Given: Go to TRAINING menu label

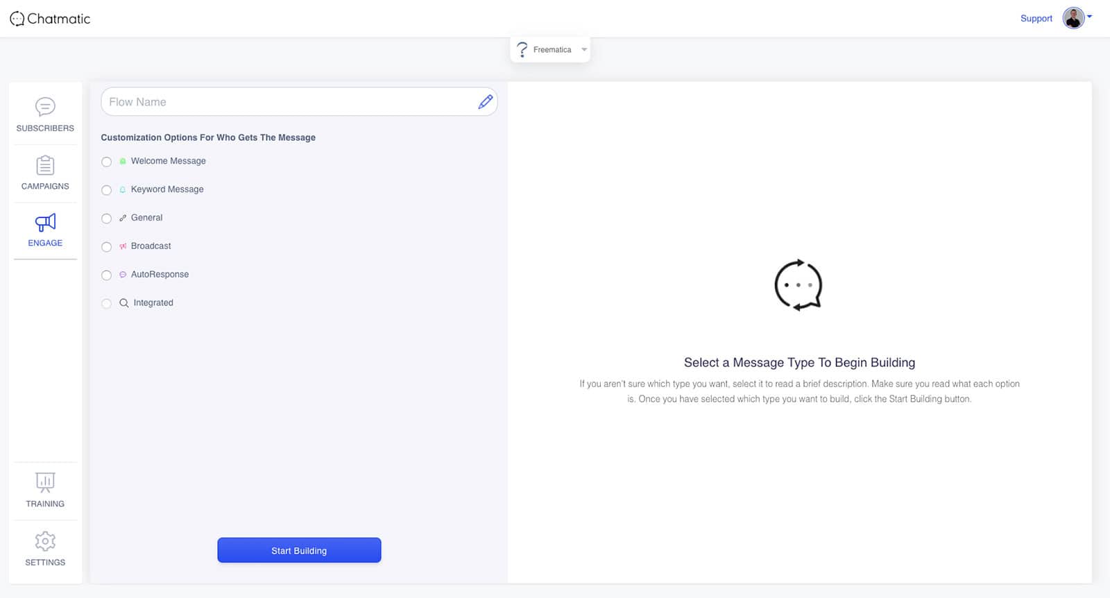Looking at the screenshot, I should [x=45, y=504].
